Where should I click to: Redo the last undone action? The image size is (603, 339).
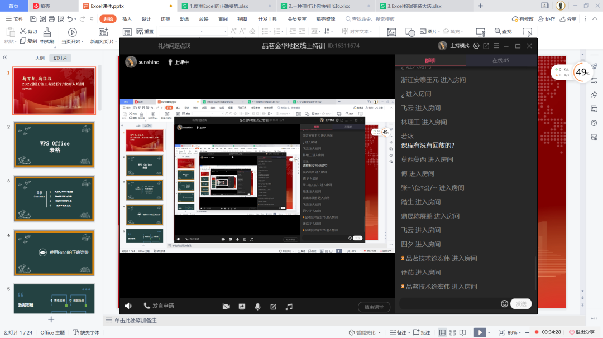click(82, 19)
